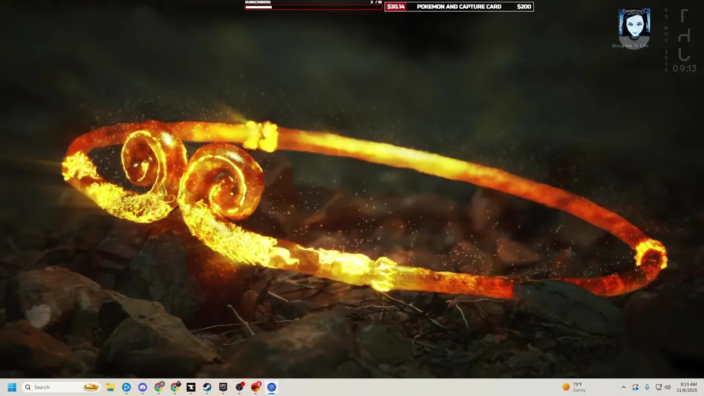Click the $200 goal target

pyautogui.click(x=524, y=7)
